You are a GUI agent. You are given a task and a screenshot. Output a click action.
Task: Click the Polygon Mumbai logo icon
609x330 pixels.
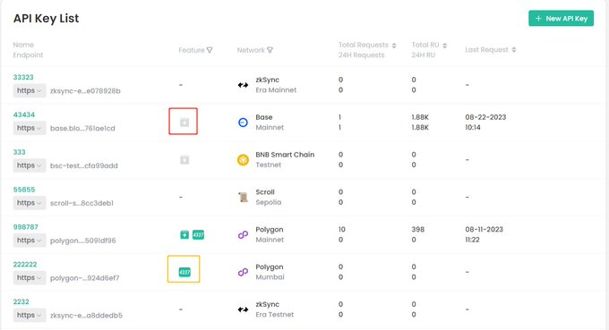[x=243, y=272]
